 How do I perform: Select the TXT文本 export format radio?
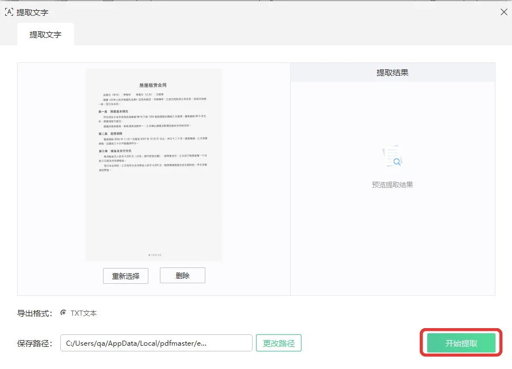(63, 313)
